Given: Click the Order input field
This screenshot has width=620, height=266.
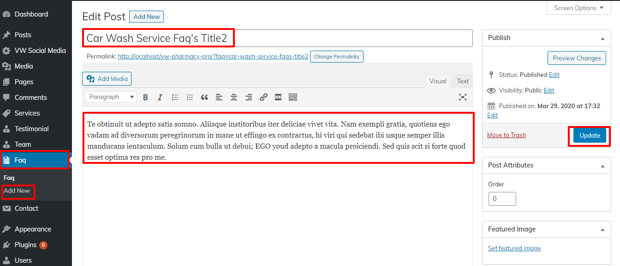Looking at the screenshot, I should [502, 198].
